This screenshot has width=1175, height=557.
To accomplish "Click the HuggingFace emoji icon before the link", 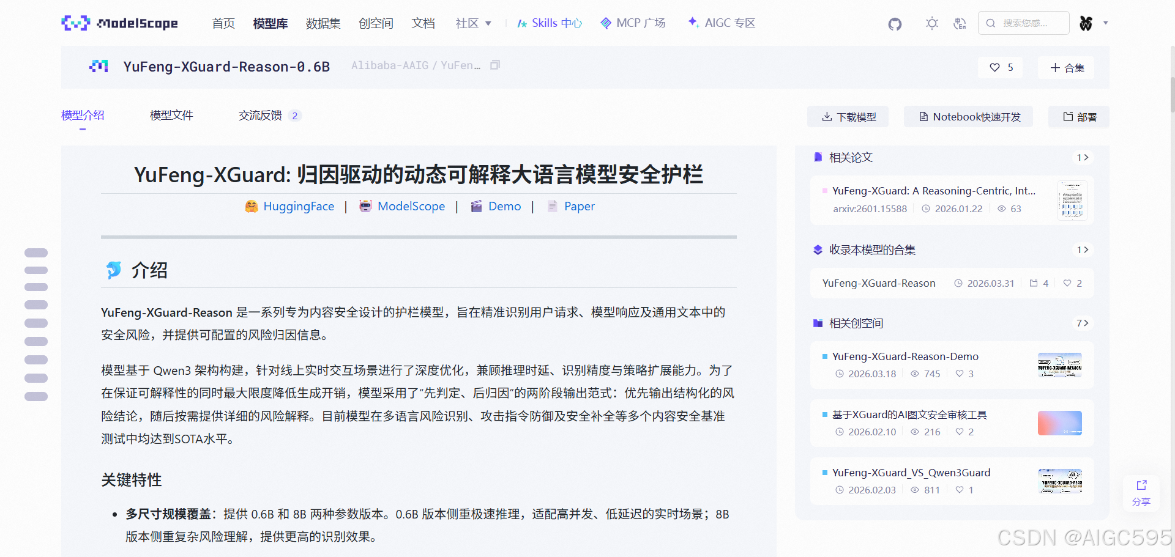I will [x=251, y=206].
